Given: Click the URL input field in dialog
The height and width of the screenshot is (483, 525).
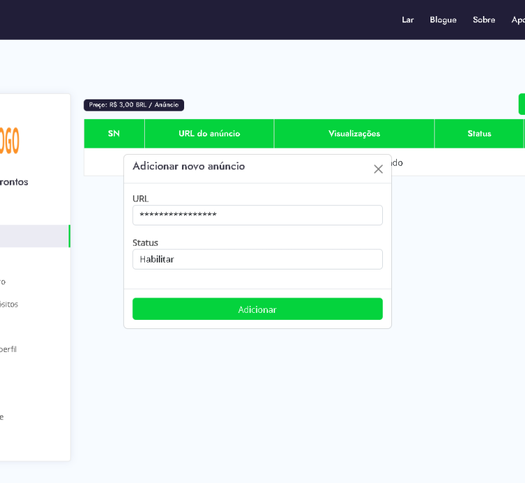Looking at the screenshot, I should (257, 215).
